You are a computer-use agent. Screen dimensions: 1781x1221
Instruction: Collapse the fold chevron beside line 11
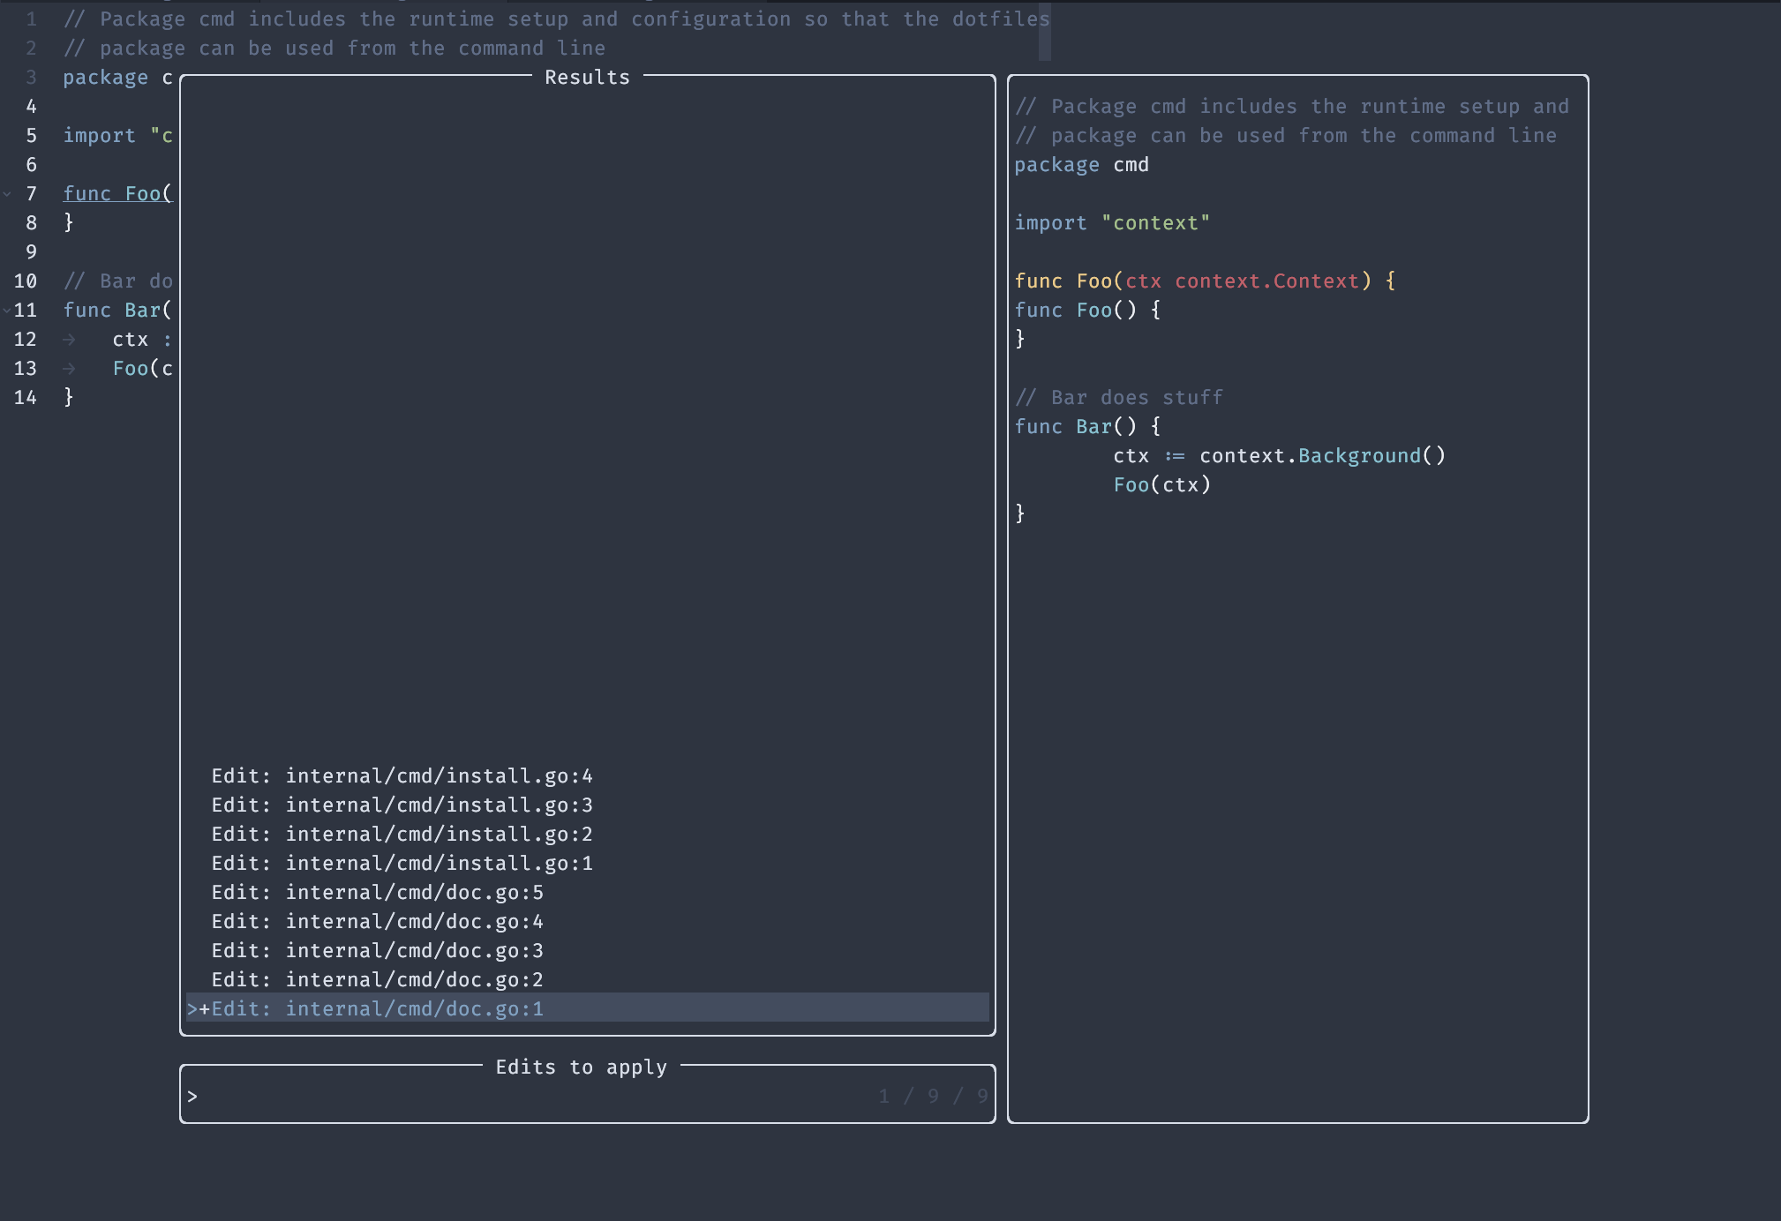pos(7,310)
